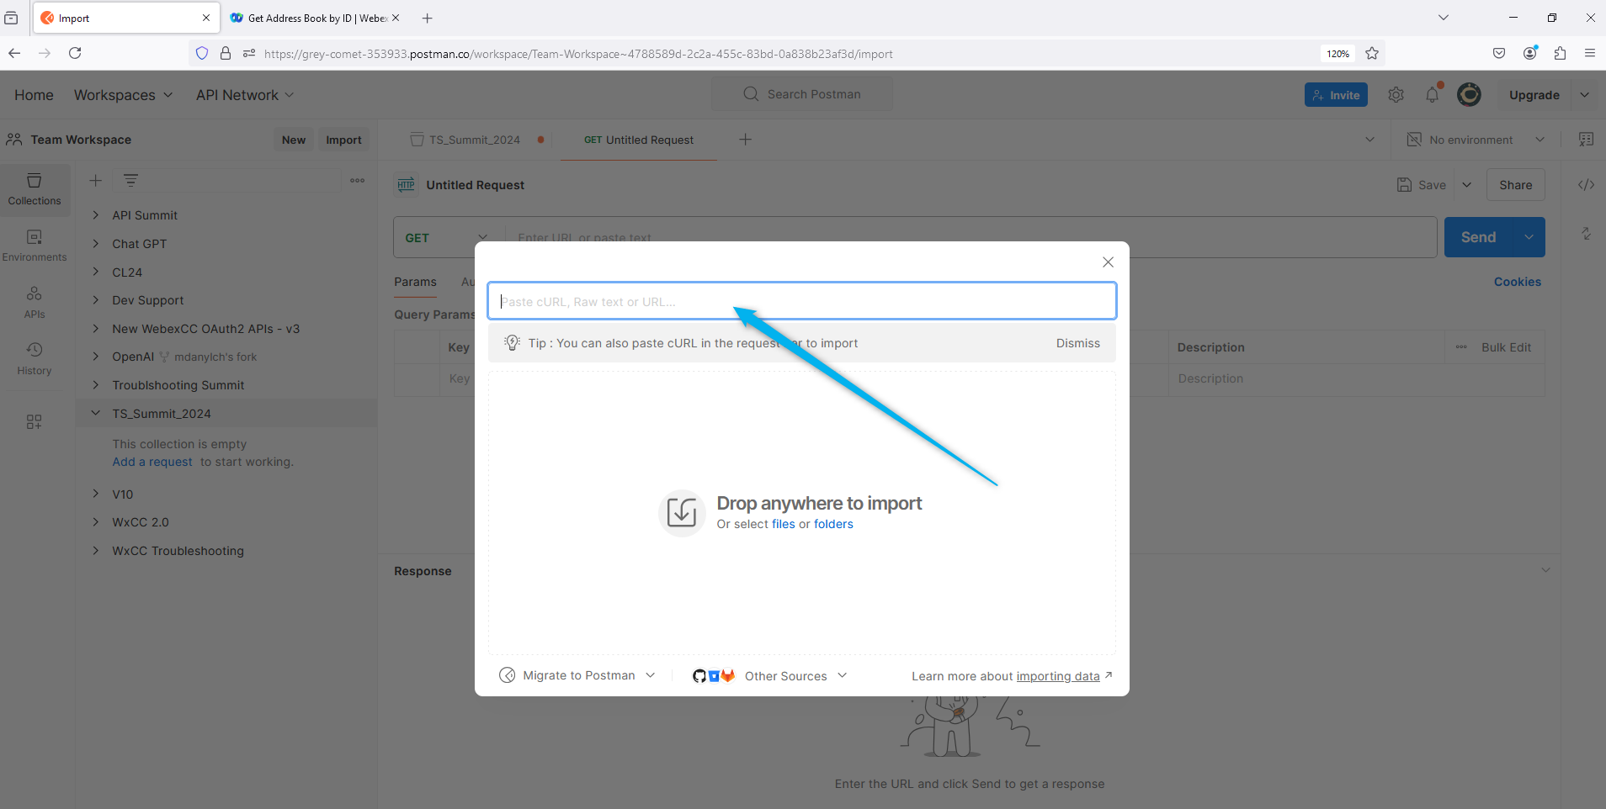This screenshot has height=809, width=1606.
Task: Close the import dialog
Action: pyautogui.click(x=1108, y=262)
